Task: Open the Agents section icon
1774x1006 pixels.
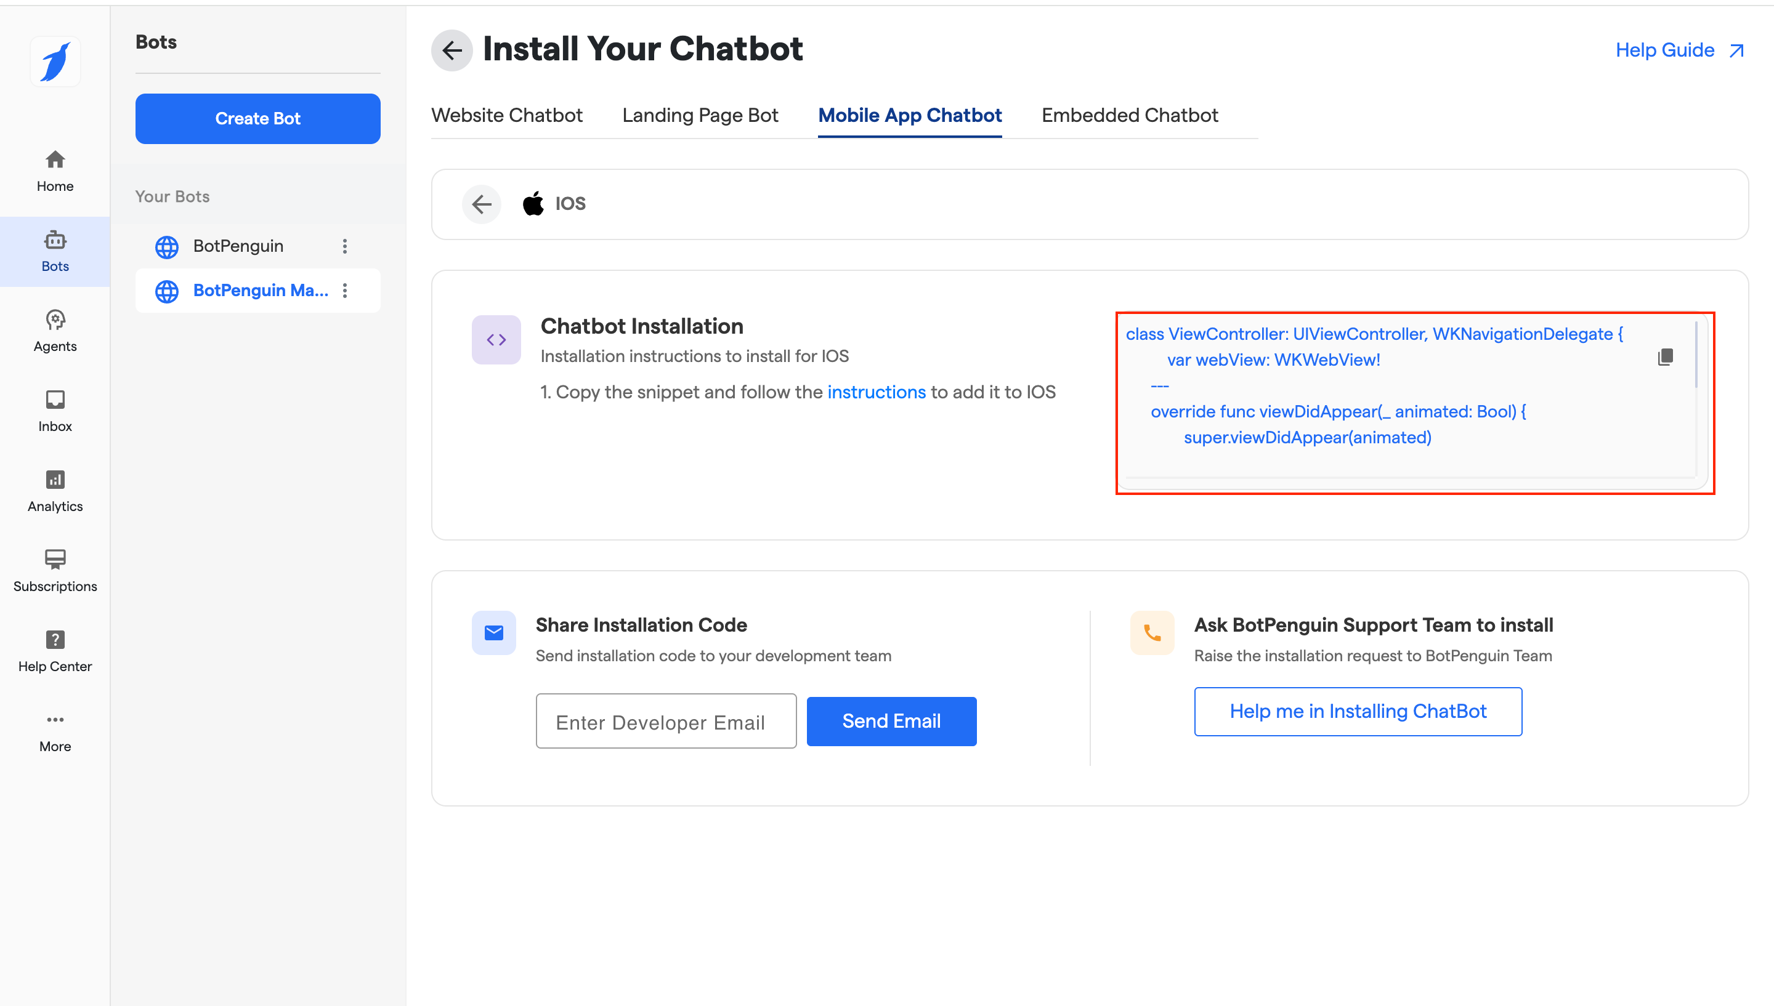Action: tap(55, 321)
